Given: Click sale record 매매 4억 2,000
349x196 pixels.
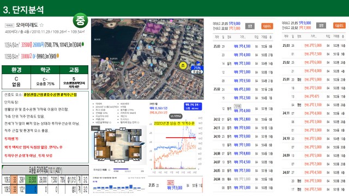Looking at the screenshot, I should click(x=242, y=89).
